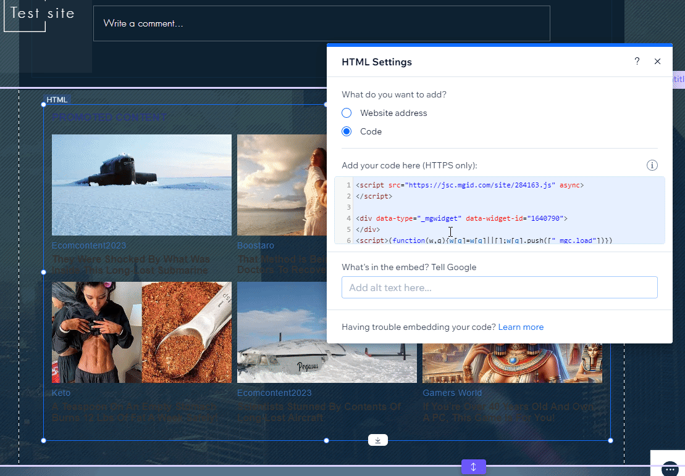Open the submarine in ice thumbnail
Screen dimensions: 685x476
pos(141,185)
